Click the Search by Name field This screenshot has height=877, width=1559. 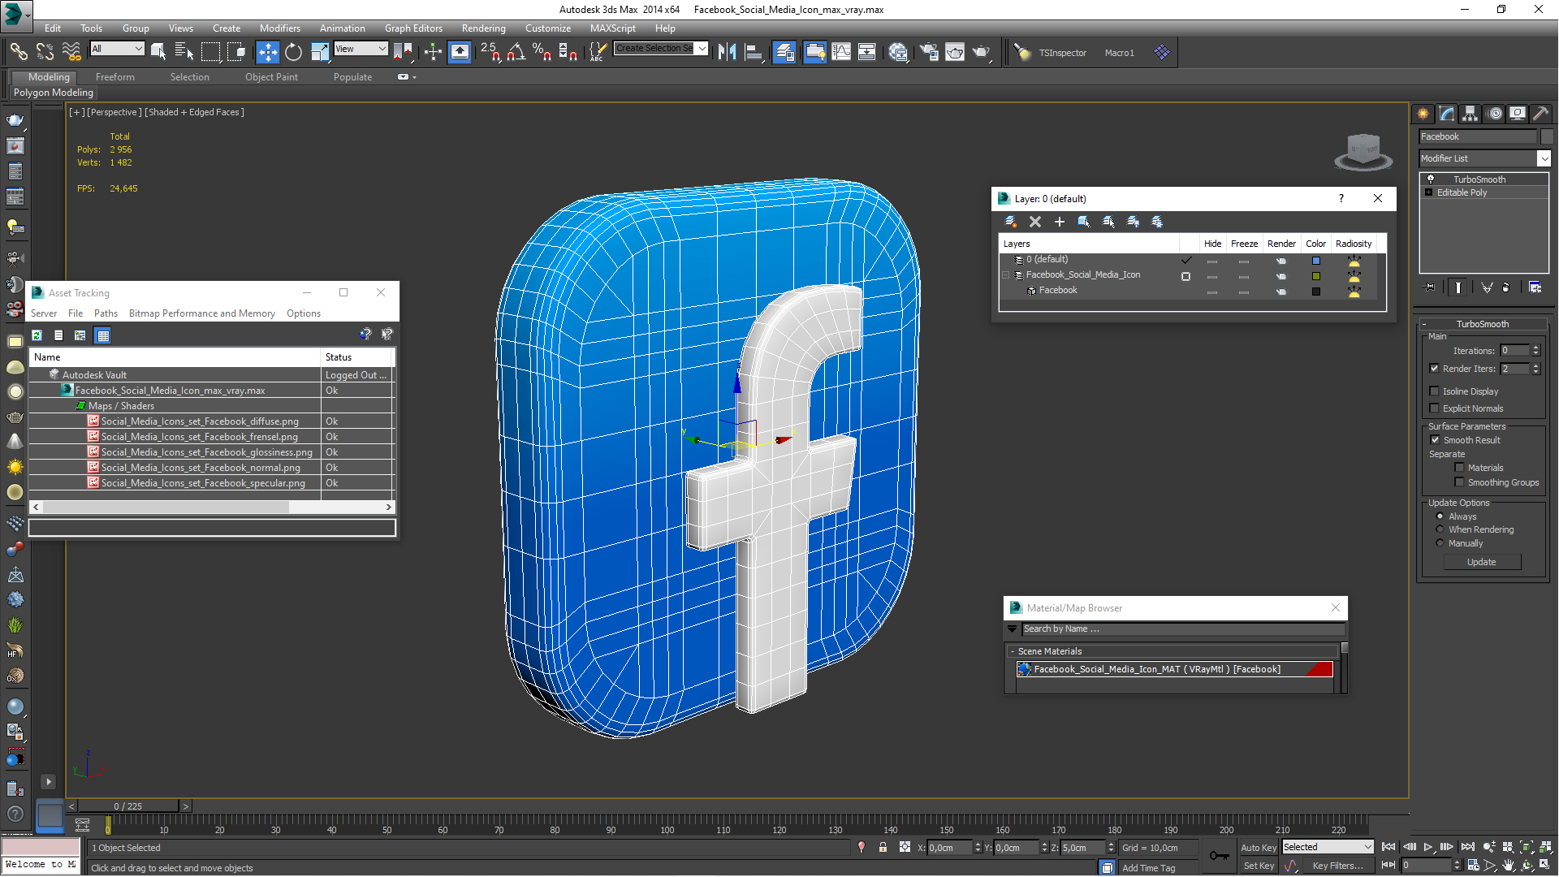[1182, 629]
